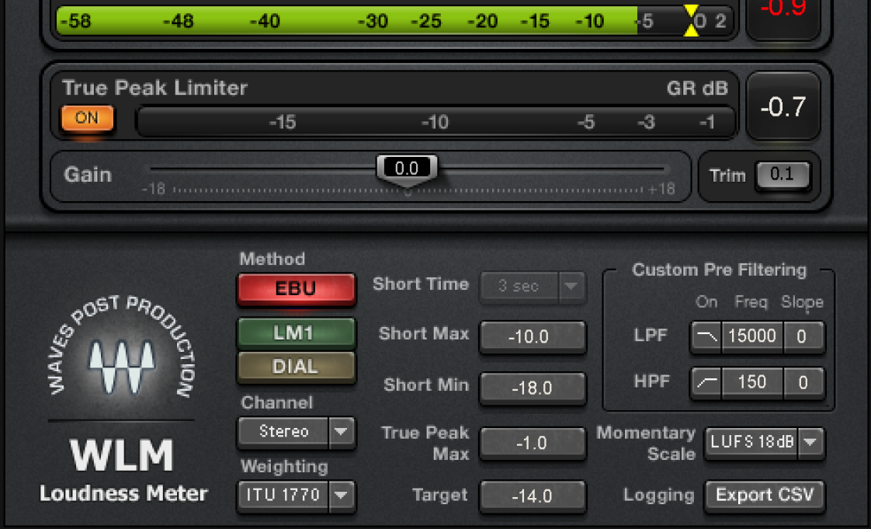Screen dimensions: 871x529
Task: Click the Short Max value field
Action: pos(533,336)
